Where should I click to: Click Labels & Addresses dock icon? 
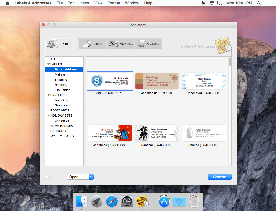142,201
